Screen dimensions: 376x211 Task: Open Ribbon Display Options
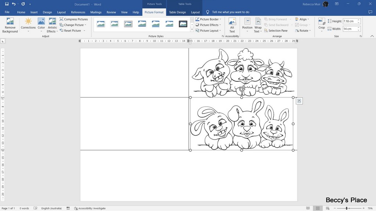point(337,4)
